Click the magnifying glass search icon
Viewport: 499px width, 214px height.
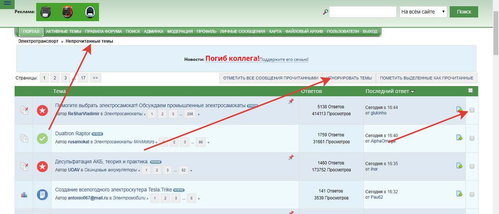[325, 12]
